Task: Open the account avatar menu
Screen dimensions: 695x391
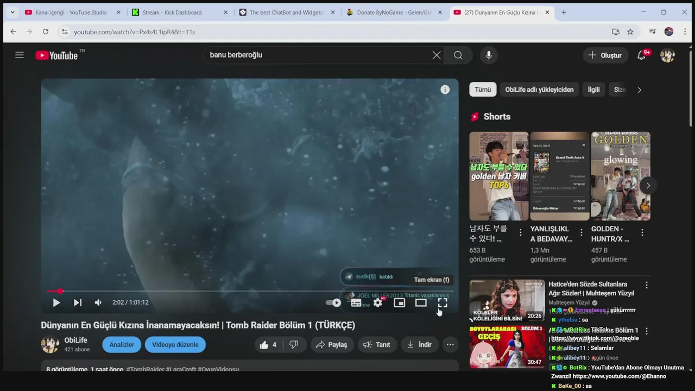Action: pyautogui.click(x=667, y=55)
